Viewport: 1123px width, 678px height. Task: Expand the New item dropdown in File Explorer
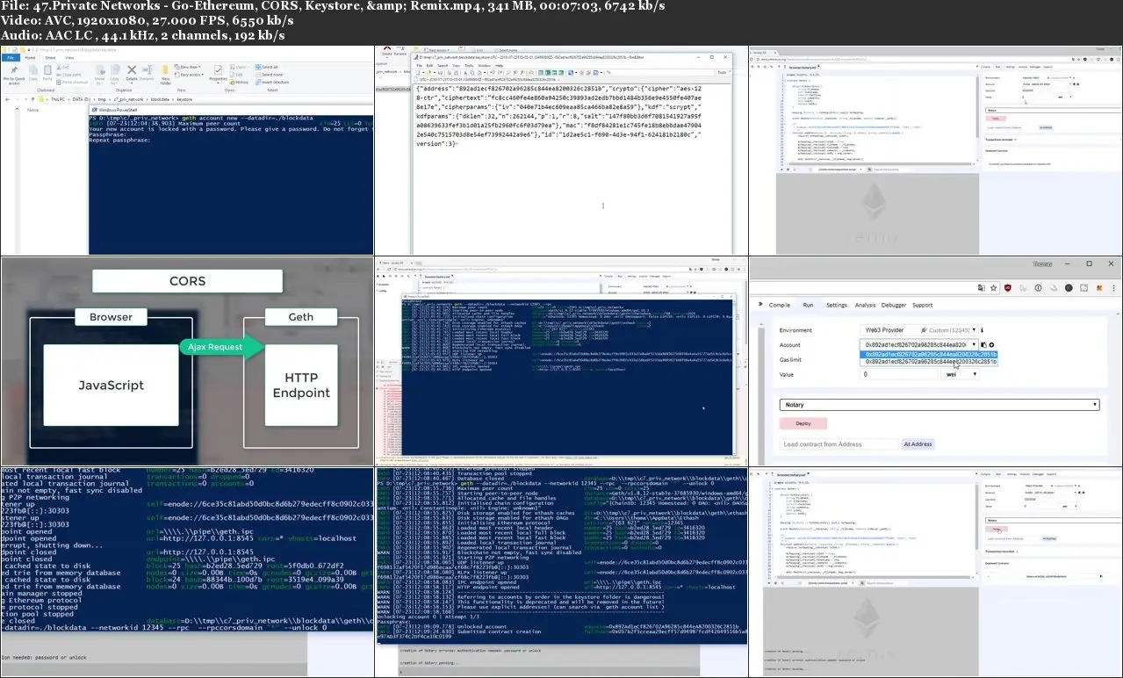[x=187, y=68]
